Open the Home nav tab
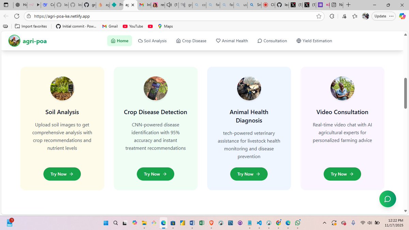This screenshot has width=409, height=230. [120, 41]
